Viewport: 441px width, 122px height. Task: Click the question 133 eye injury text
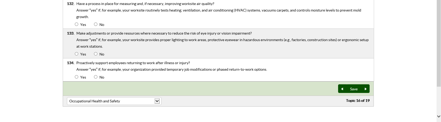pyautogui.click(x=164, y=34)
